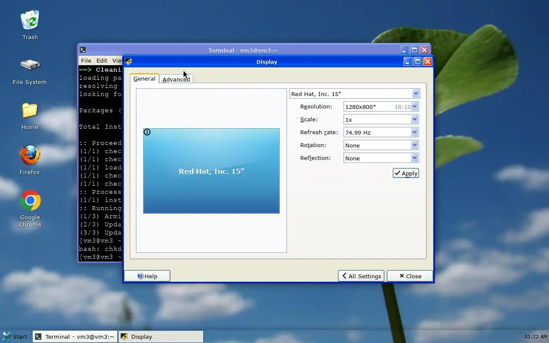This screenshot has height=343, width=549.
Task: Open the Home folder desktop icon
Action: pyautogui.click(x=30, y=116)
